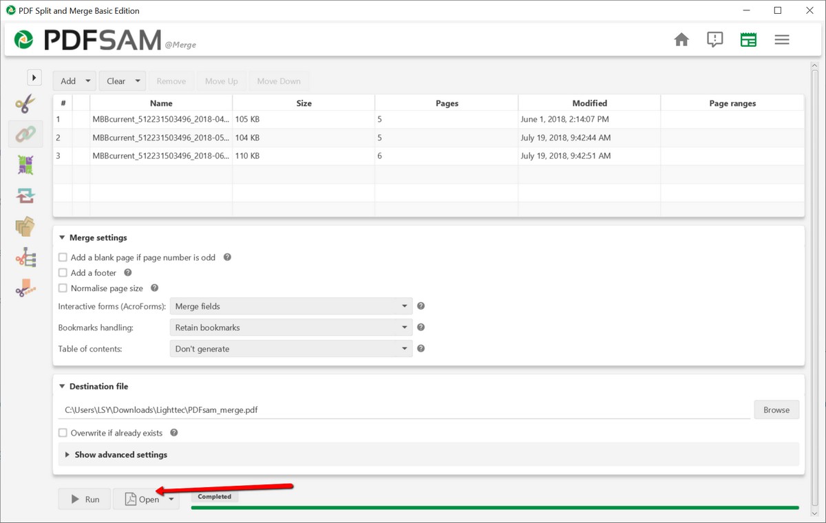The width and height of the screenshot is (826, 523).
Task: Select the Split by bookmarks icon
Action: click(x=25, y=257)
